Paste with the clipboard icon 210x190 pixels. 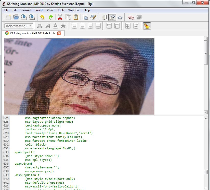point(76,18)
